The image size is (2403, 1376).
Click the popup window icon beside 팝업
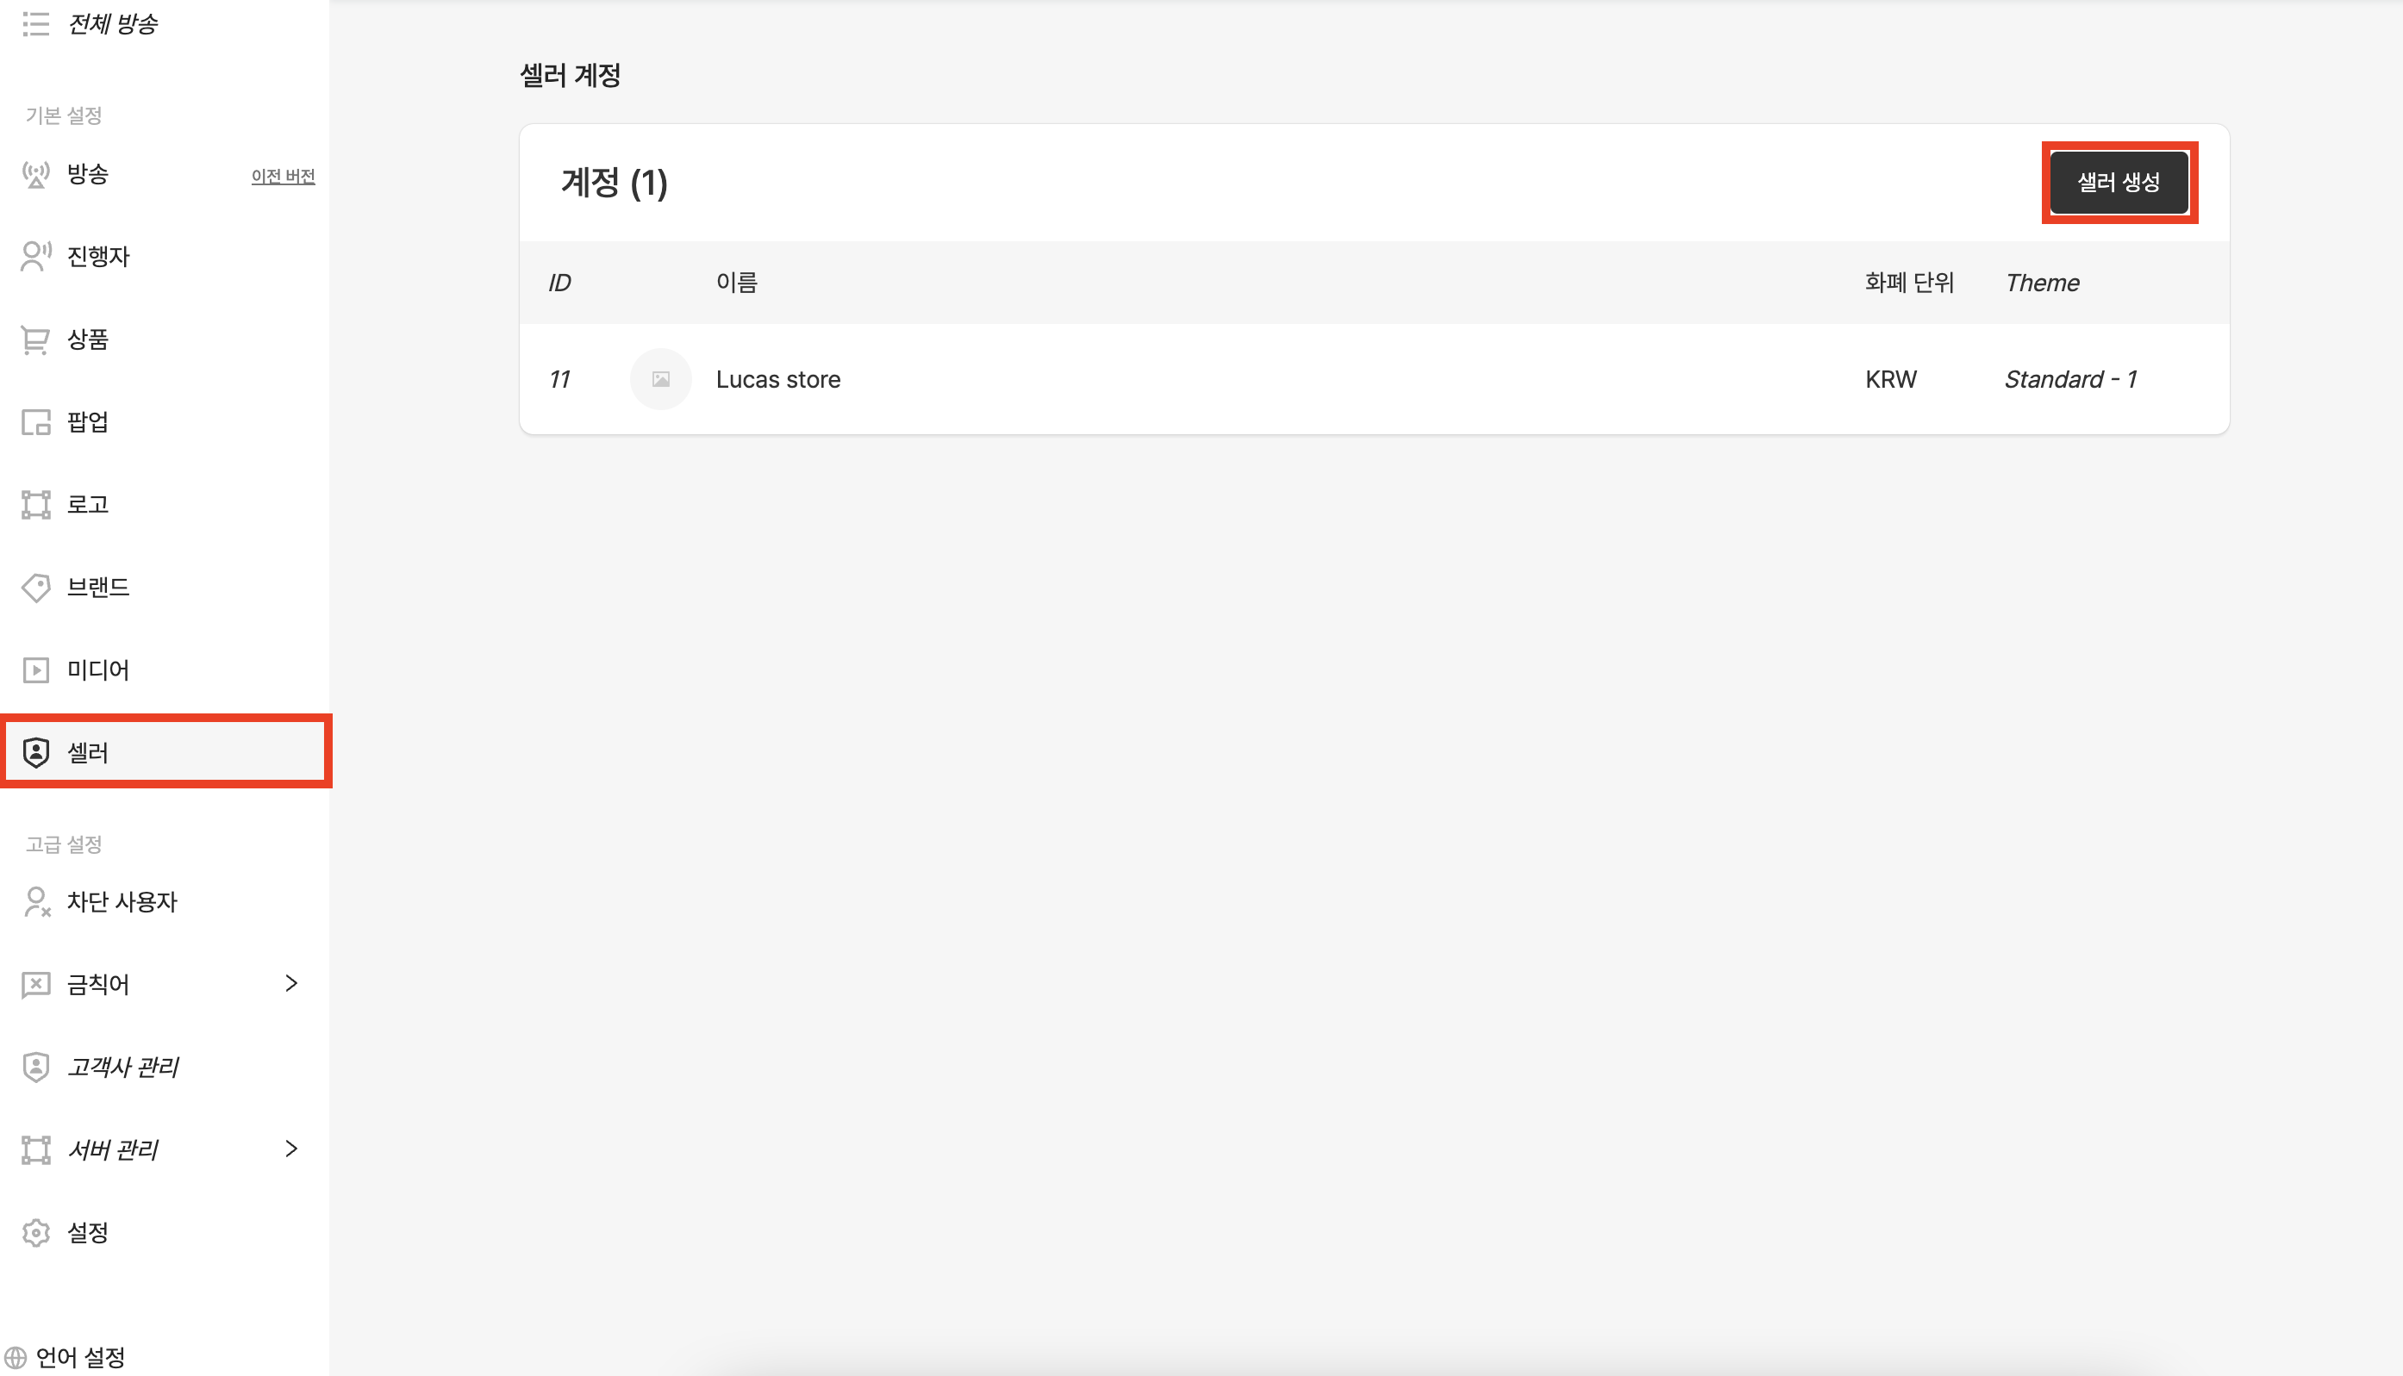tap(36, 421)
